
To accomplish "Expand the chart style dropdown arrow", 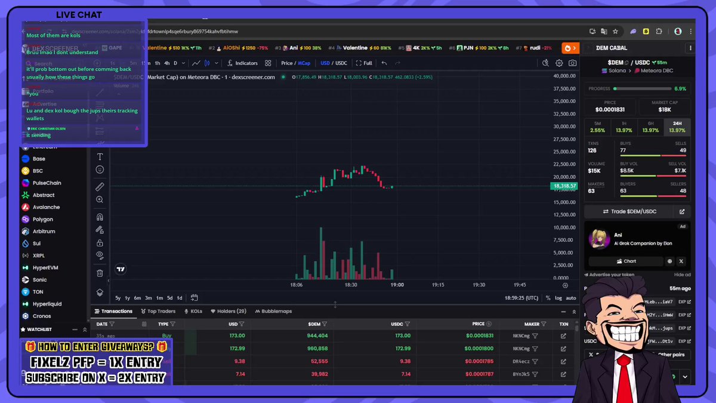I will point(217,63).
